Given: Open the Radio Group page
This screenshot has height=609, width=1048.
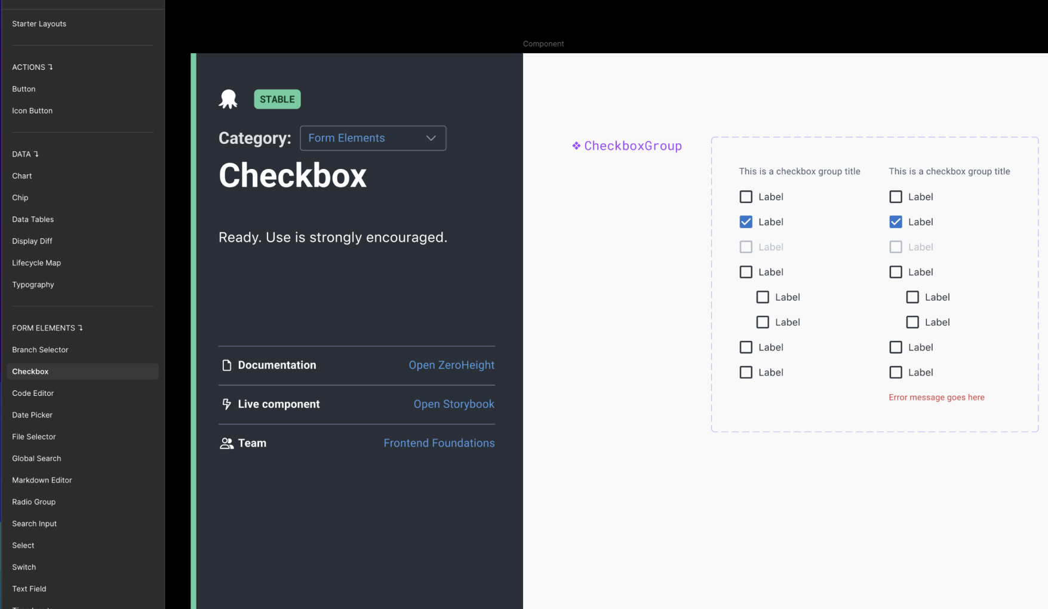Looking at the screenshot, I should tap(33, 502).
